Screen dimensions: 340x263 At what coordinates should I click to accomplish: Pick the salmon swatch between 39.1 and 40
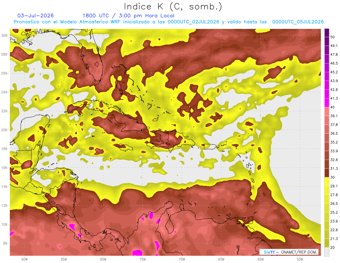tap(327, 111)
